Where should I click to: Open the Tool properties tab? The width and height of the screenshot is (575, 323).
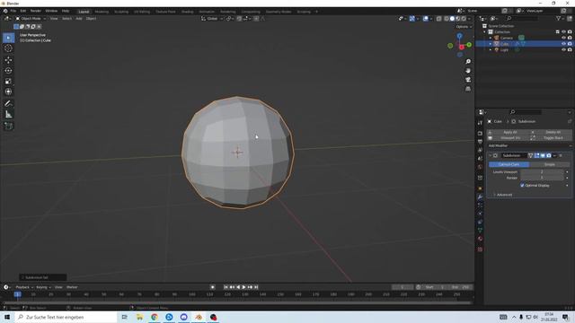(480, 123)
